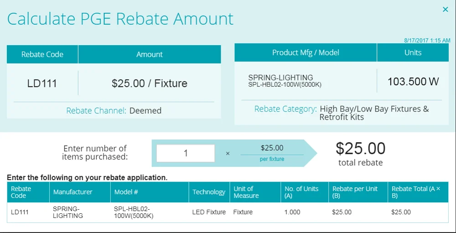The width and height of the screenshot is (456, 233).
Task: Click the Rebate Channel label
Action: point(96,111)
